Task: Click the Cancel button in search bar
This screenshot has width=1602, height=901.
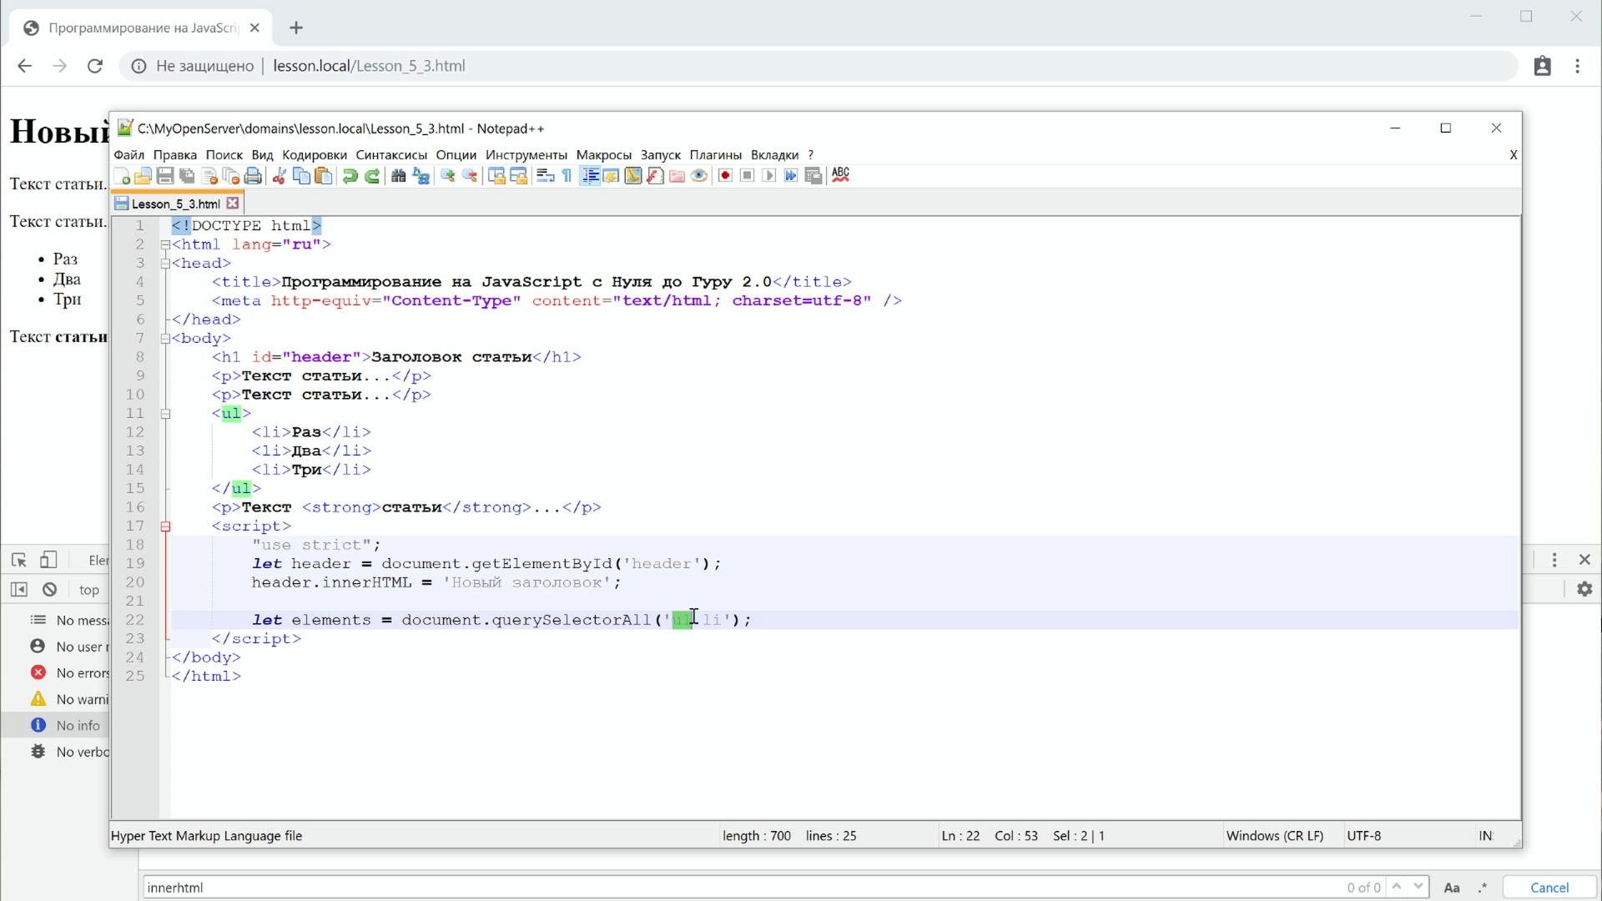Action: [1549, 888]
